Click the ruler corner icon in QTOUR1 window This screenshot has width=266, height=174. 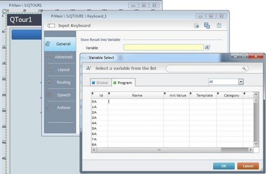[4, 11]
